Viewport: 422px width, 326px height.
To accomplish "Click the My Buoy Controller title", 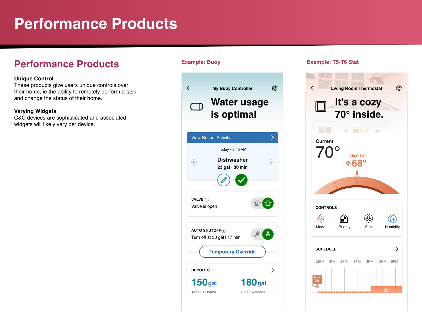I will click(x=232, y=88).
